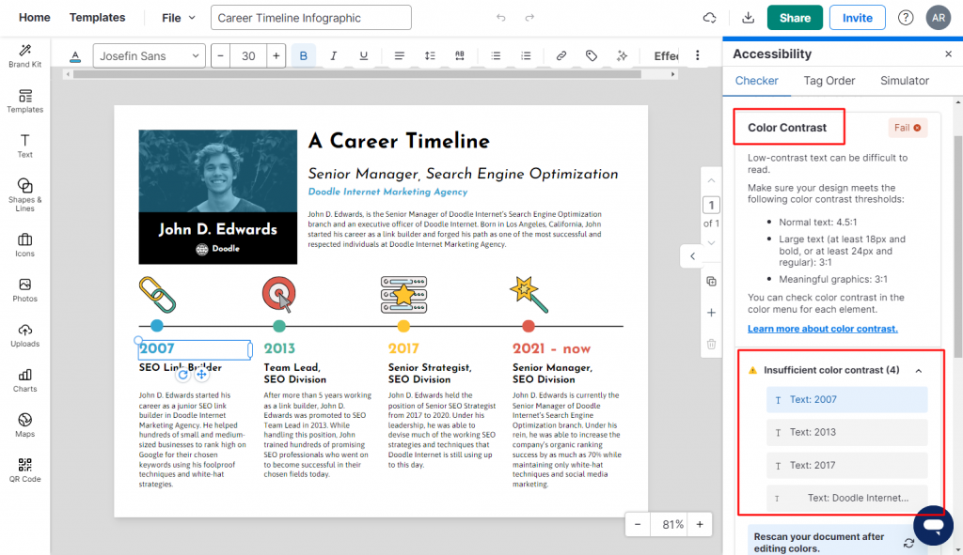Select the Text tool in sidebar
Image resolution: width=963 pixels, height=555 pixels.
click(25, 146)
